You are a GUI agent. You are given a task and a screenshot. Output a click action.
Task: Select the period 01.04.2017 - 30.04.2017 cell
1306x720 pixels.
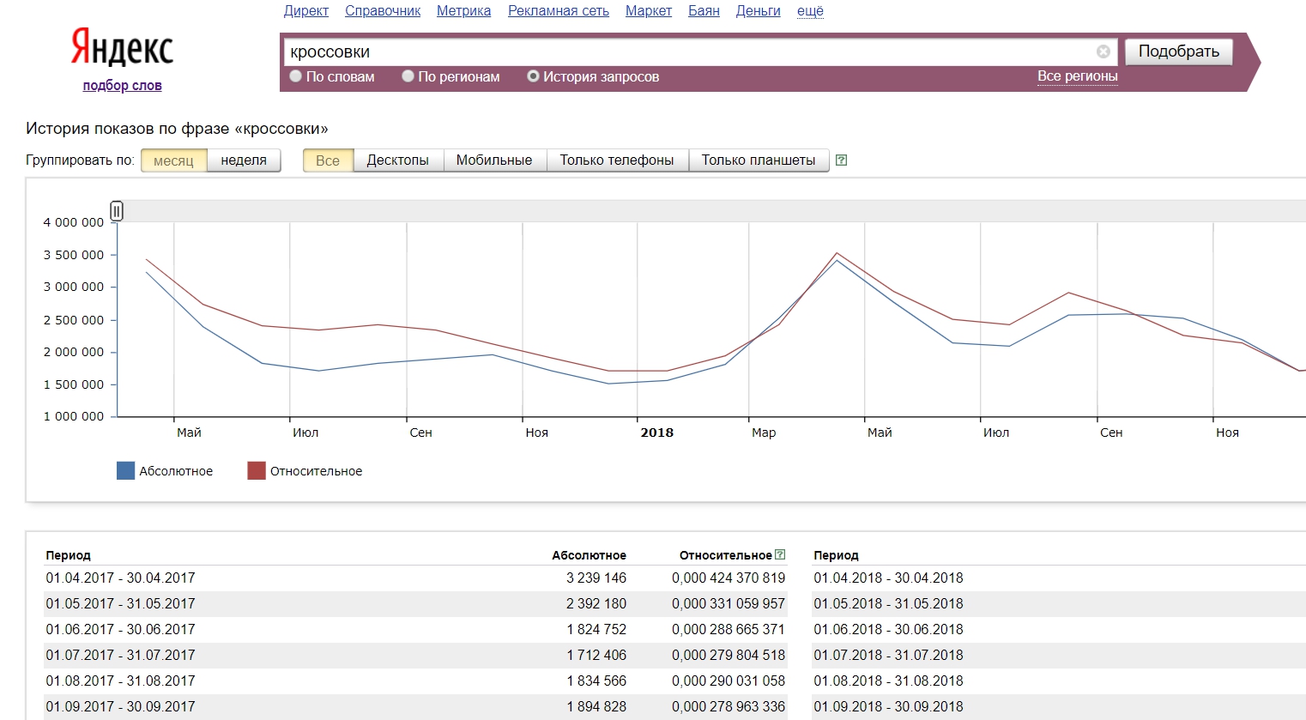tap(120, 578)
